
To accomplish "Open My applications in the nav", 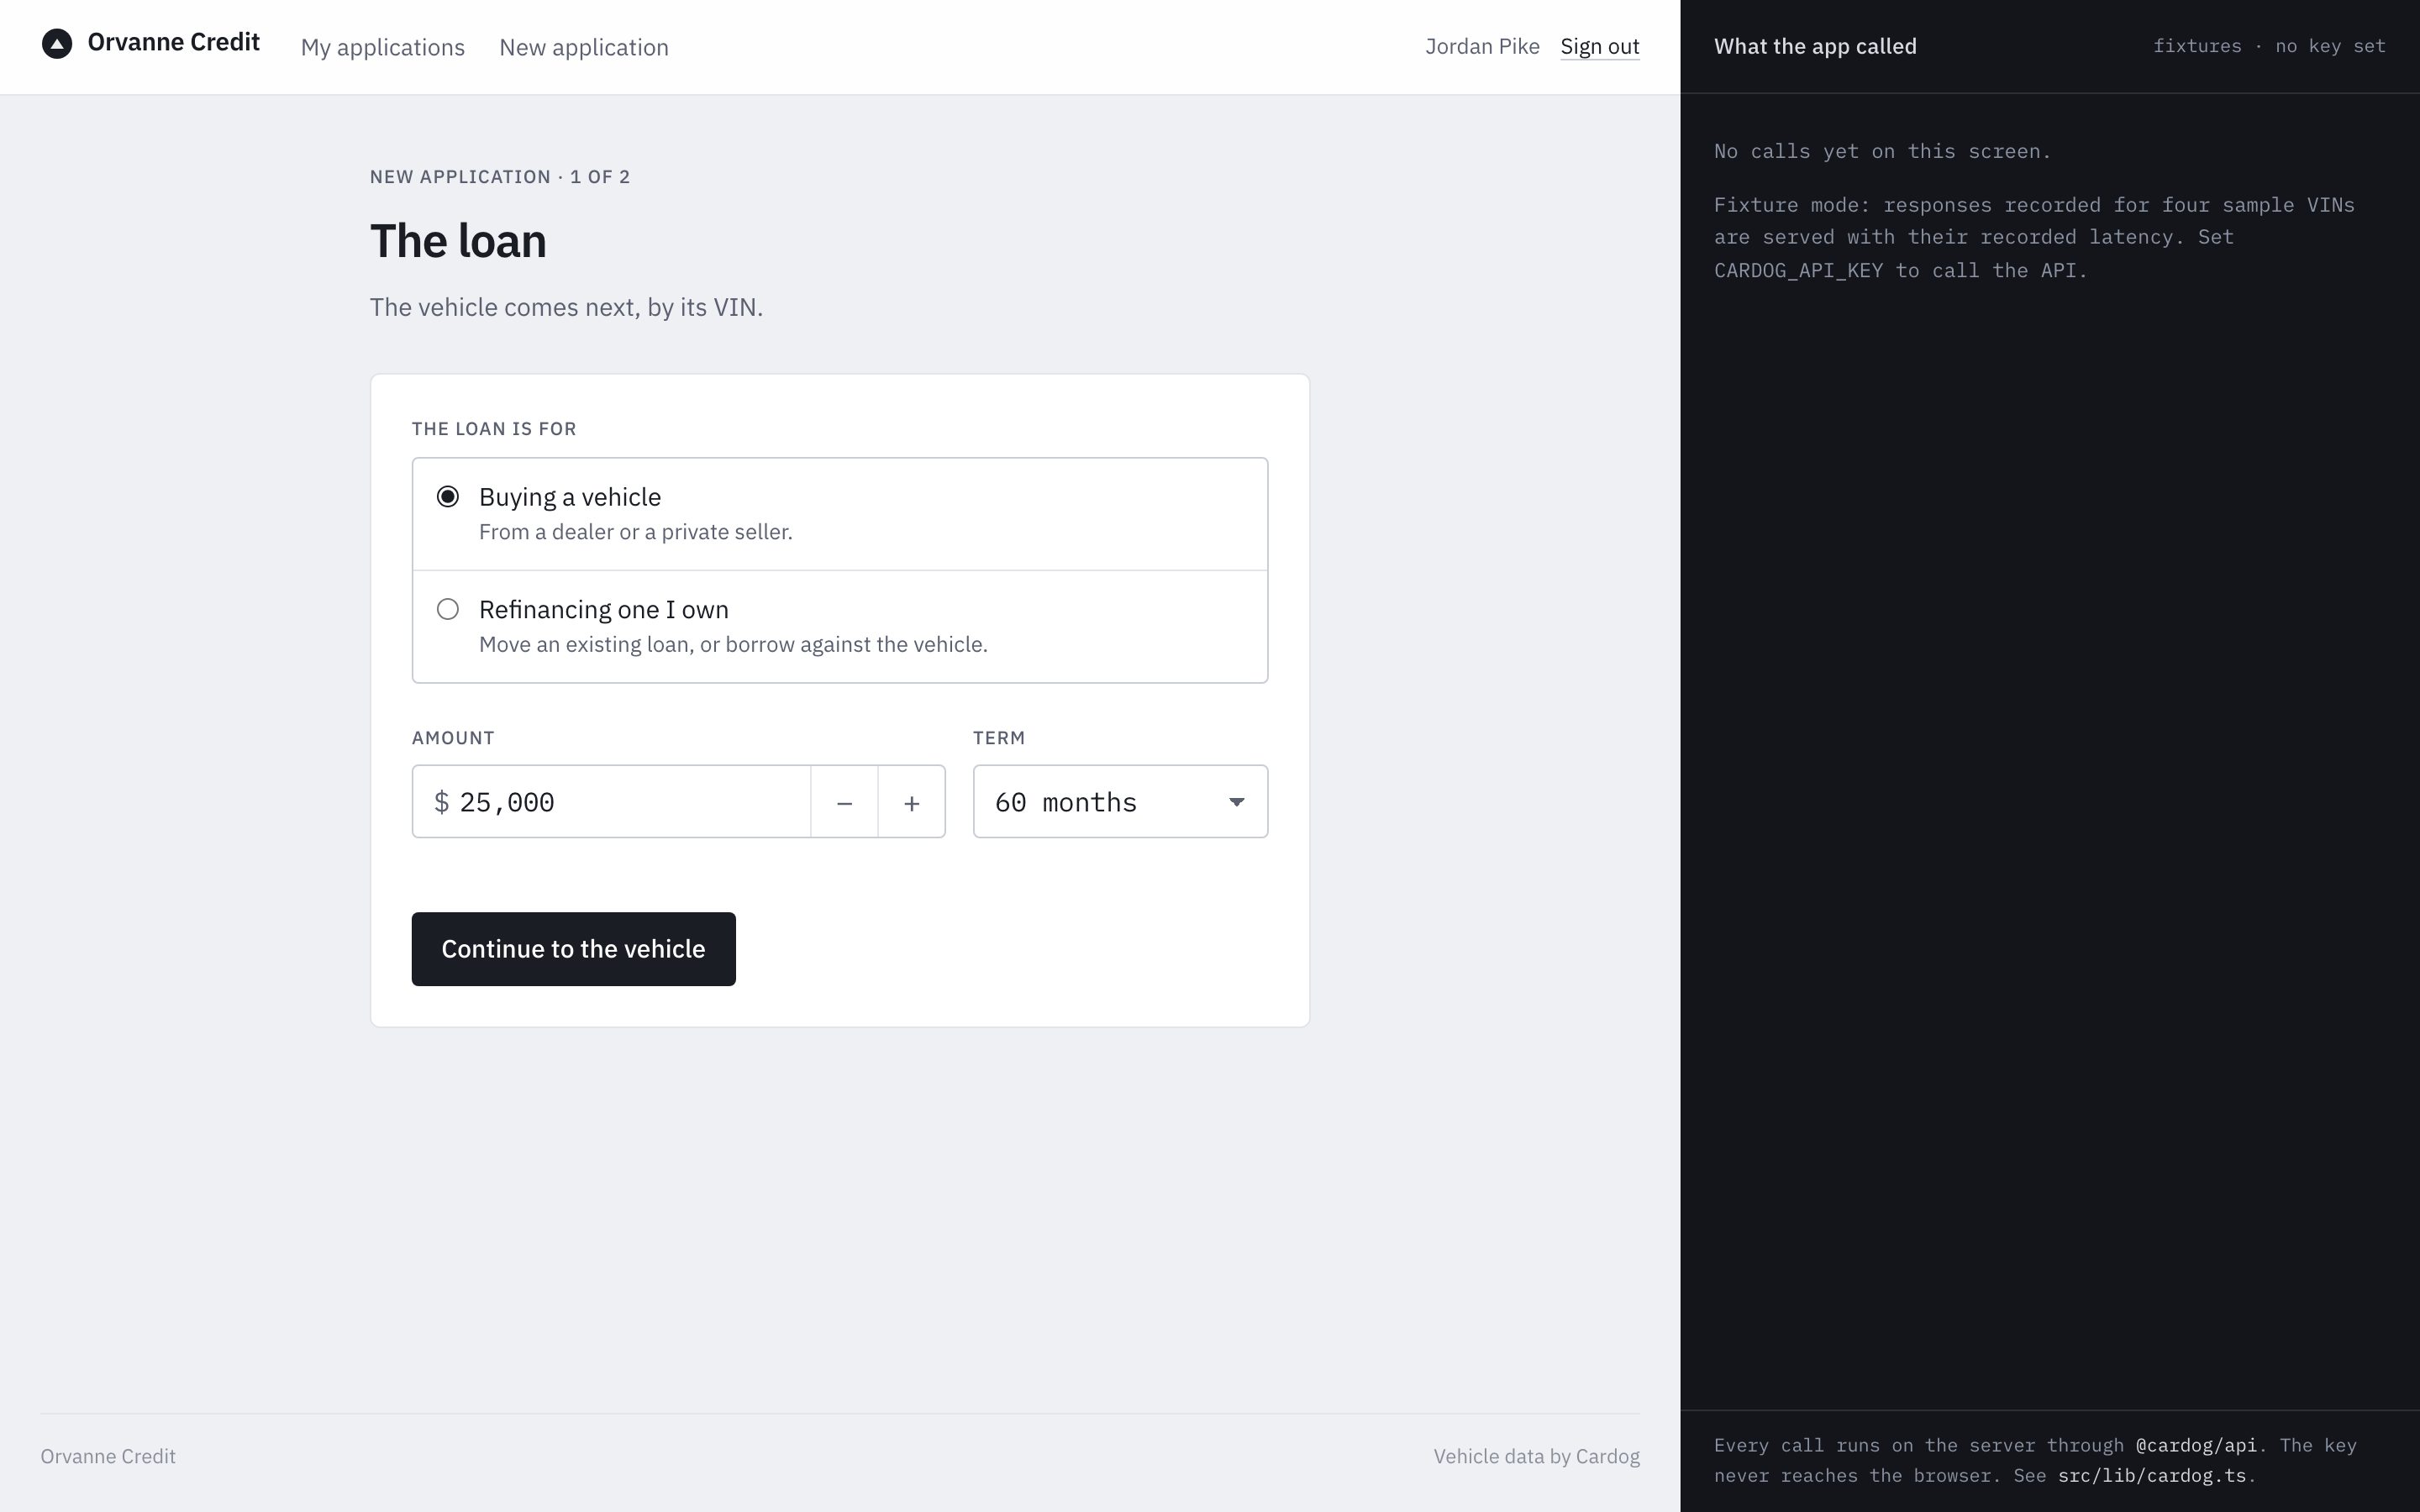I will 383,47.
